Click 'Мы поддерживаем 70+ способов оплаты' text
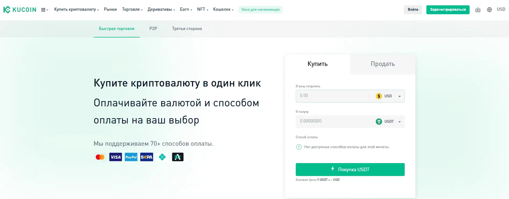509x199 pixels. point(154,144)
